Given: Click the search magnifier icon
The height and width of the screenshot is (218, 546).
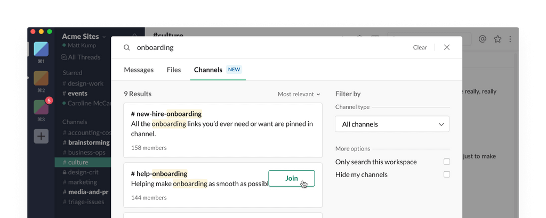Looking at the screenshot, I should [x=127, y=47].
